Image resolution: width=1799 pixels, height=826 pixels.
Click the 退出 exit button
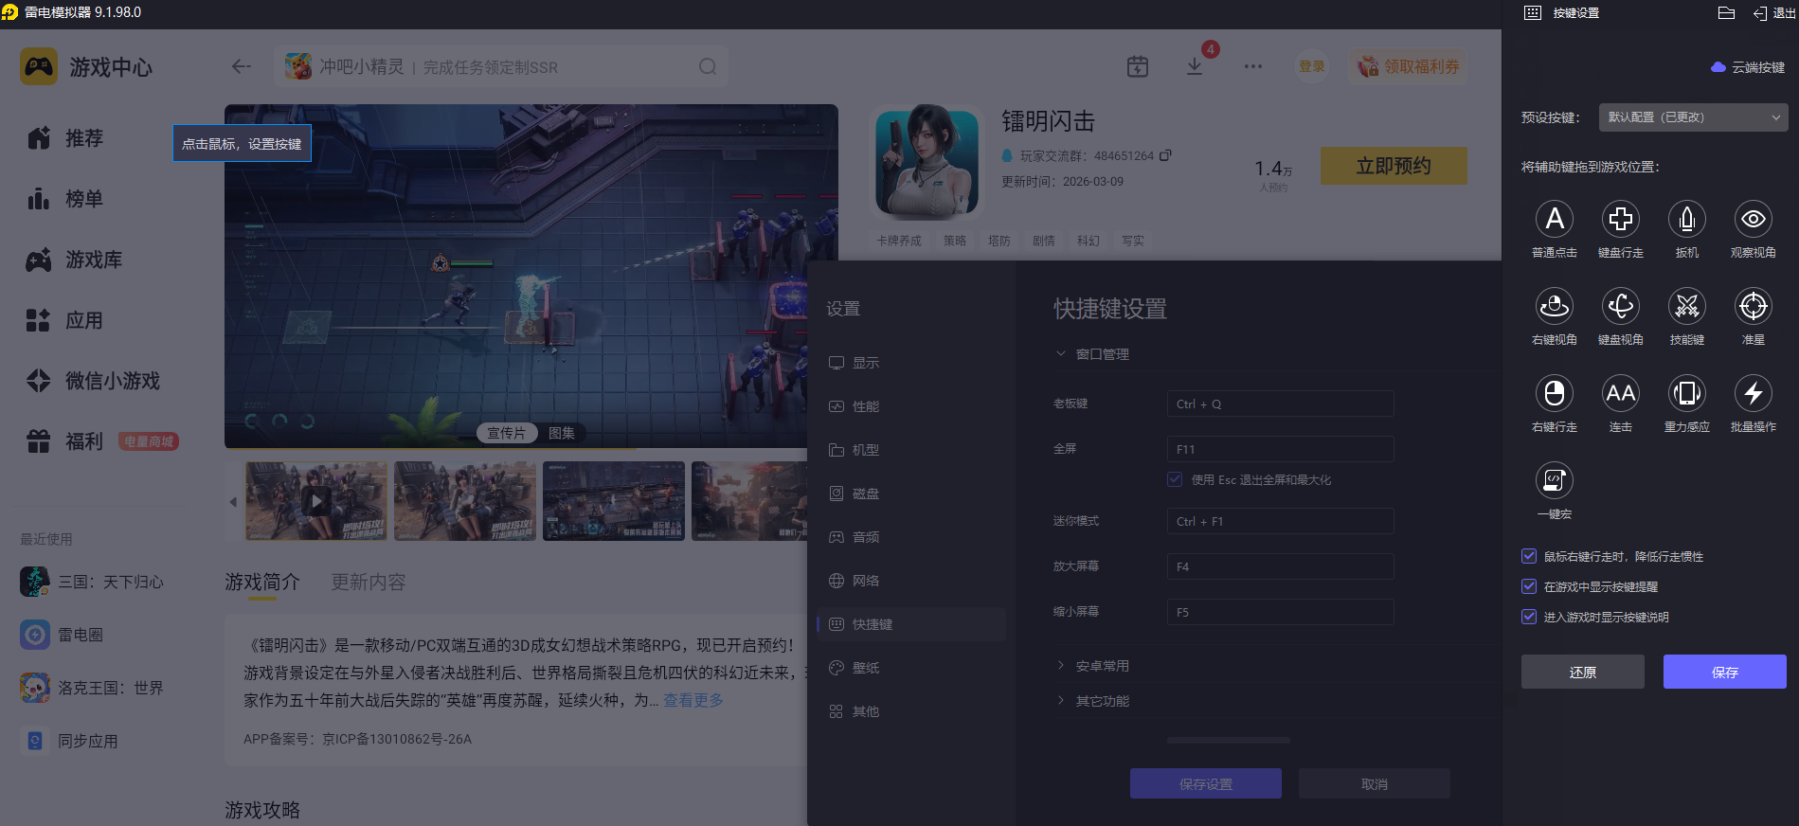click(x=1773, y=13)
